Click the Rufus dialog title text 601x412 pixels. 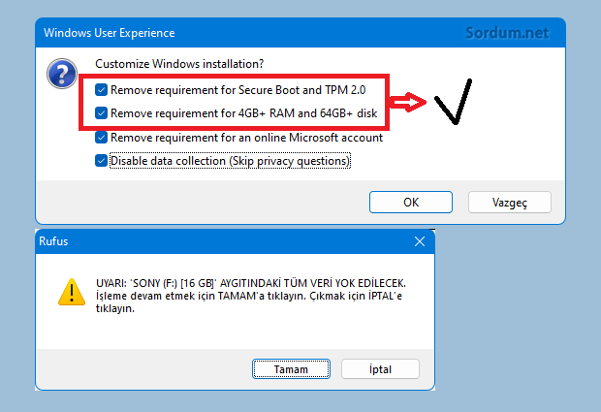[x=55, y=241]
